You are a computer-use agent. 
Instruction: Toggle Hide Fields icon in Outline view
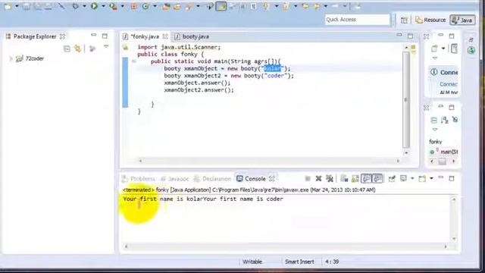click(x=455, y=120)
